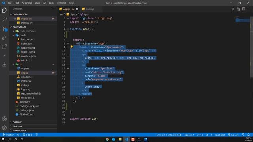This screenshot has width=253, height=142.
Task: Open favicon.ico in public folder
Action: click(27, 39)
